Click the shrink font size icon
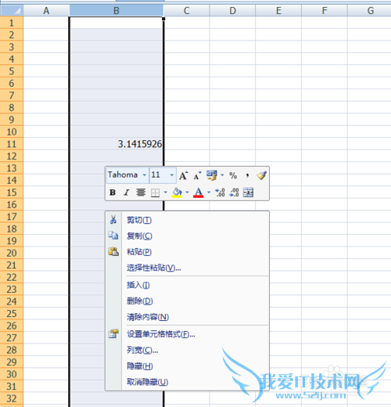Viewport: 391px width, 407px height. point(197,175)
